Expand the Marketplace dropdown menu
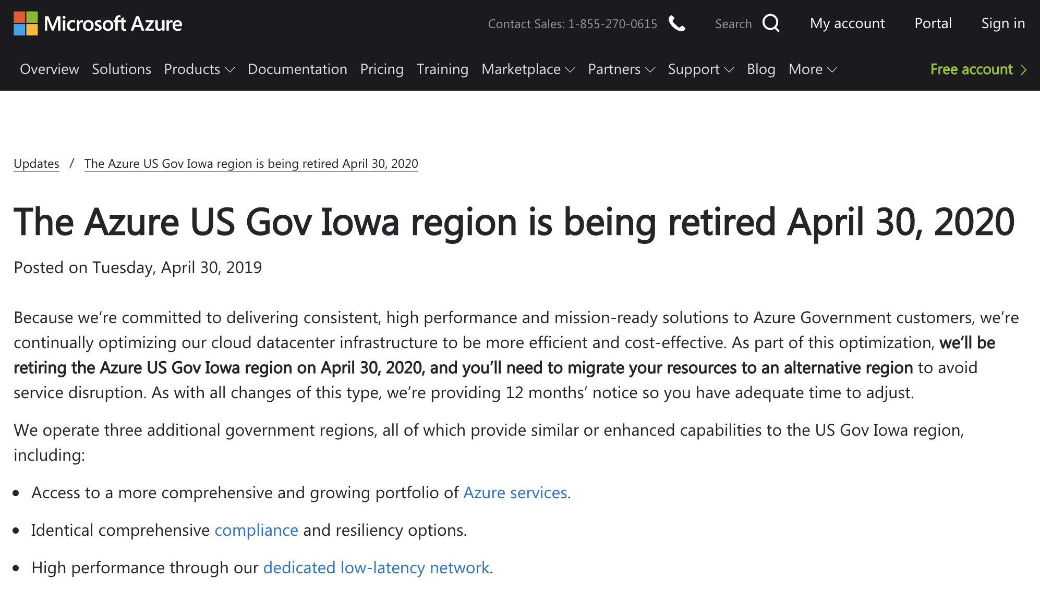Image resolution: width=1040 pixels, height=591 pixels. click(528, 69)
